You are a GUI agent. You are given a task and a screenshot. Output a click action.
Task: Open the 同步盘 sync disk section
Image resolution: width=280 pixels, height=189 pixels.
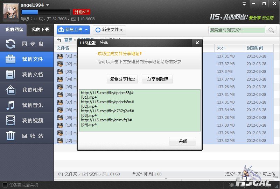pyautogui.click(x=27, y=44)
